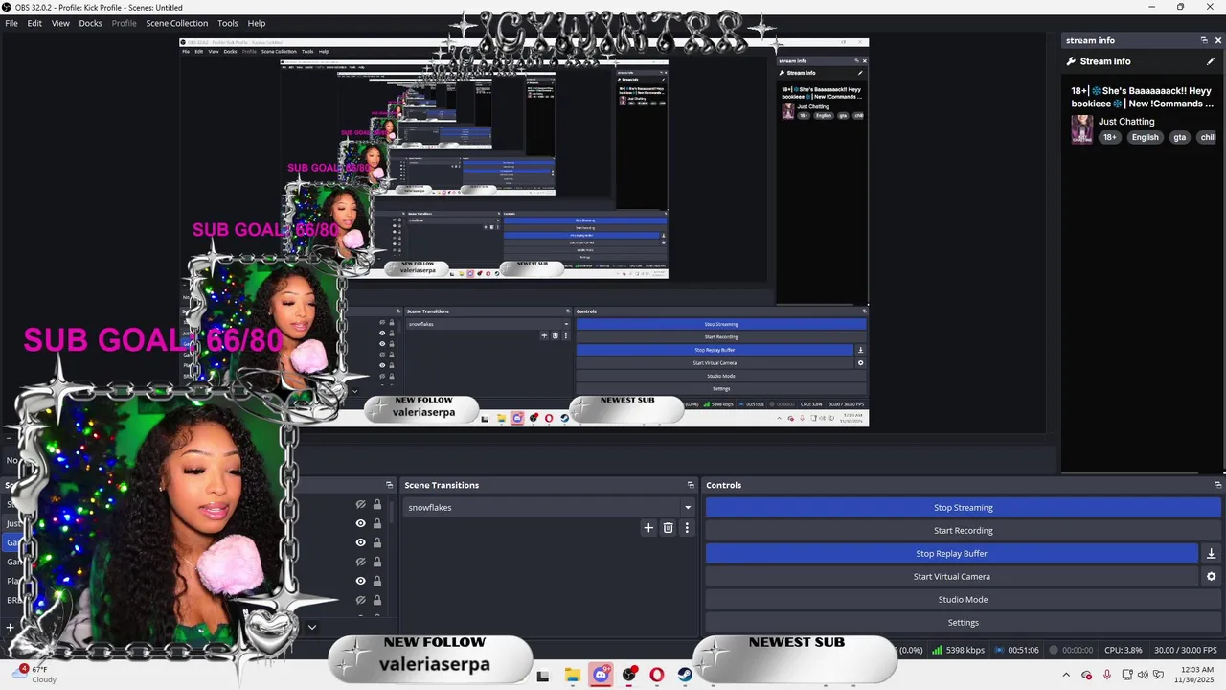This screenshot has height=690, width=1226.
Task: Toggle the lock on the second source row
Action: point(377,524)
